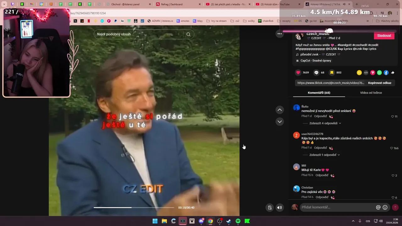This screenshot has width=402, height=226.
Task: Open the embed code icon
Action: pyautogui.click(x=366, y=73)
